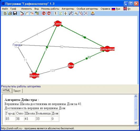Select the add vertex label +A tool
Image resolution: width=140 pixels, height=131 pixels.
click(32, 13)
